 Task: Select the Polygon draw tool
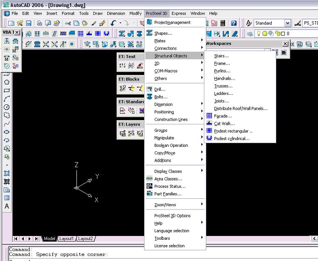pyautogui.click(x=7, y=82)
